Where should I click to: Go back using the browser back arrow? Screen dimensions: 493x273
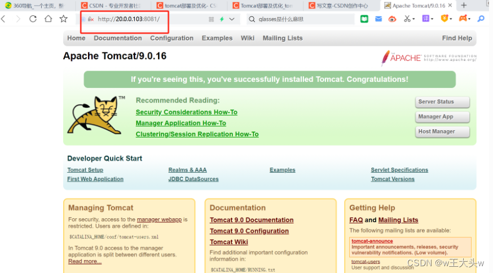(x=3, y=19)
